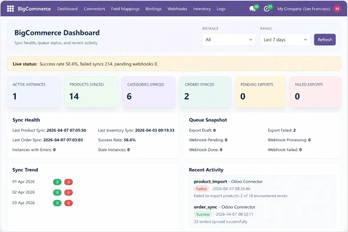Open the Webhooks menu
This screenshot has width=348, height=232.
tap(177, 9)
